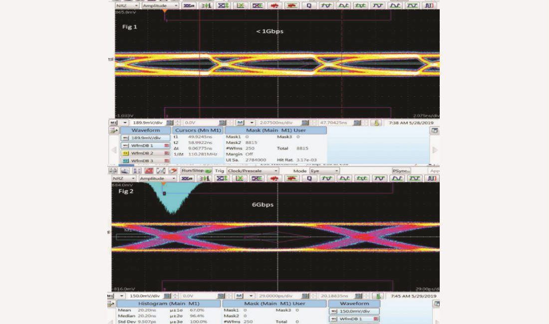This screenshot has width=549, height=324.
Task: Click the Std Dev 9.507ps readout
Action: tap(137, 321)
